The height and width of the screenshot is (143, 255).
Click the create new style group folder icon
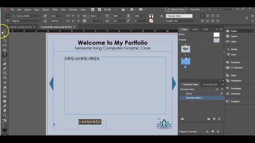[x=209, y=119]
